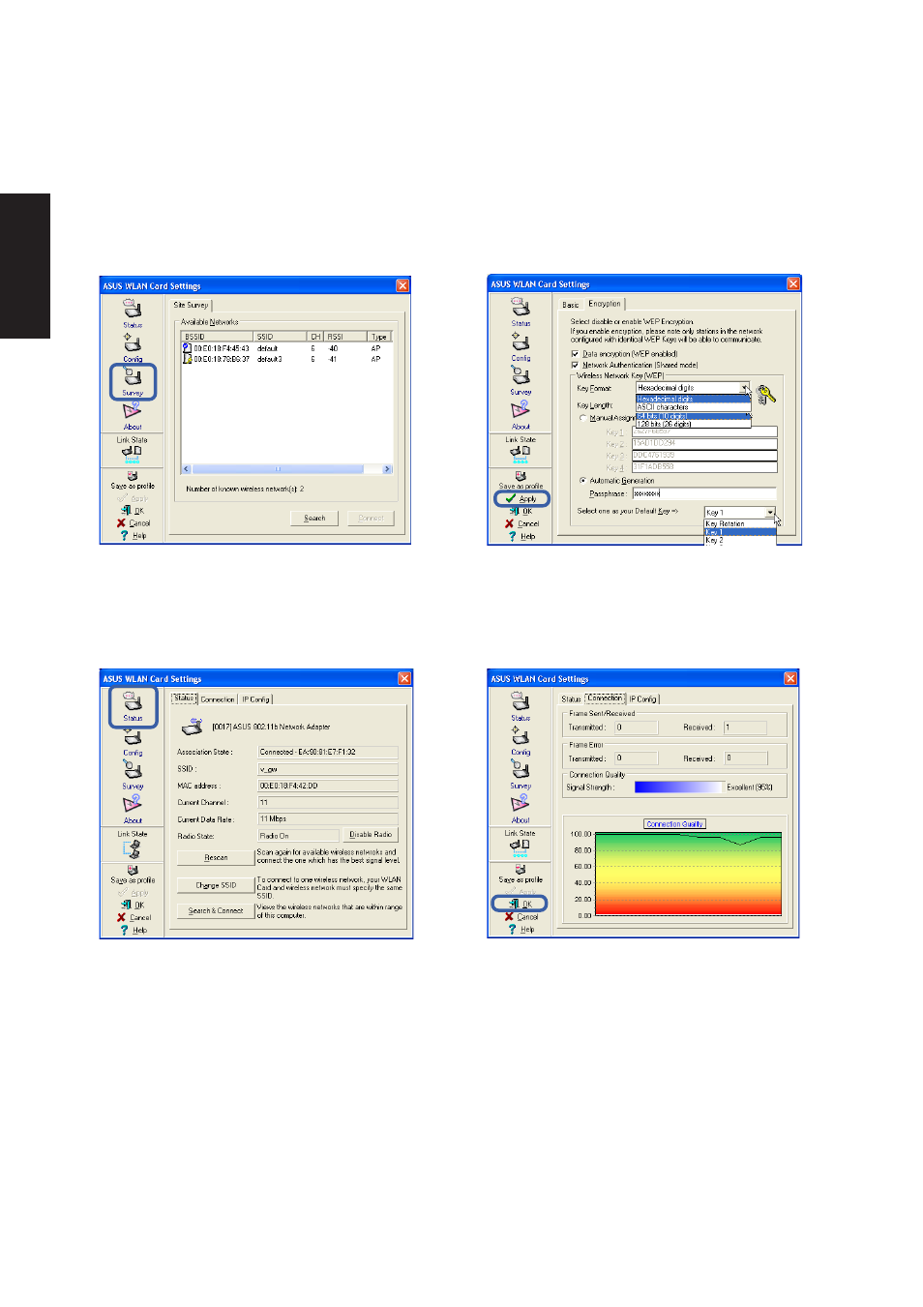The width and height of the screenshot is (923, 1307).
Task: Open Status page in Site Survey window
Action: click(132, 312)
